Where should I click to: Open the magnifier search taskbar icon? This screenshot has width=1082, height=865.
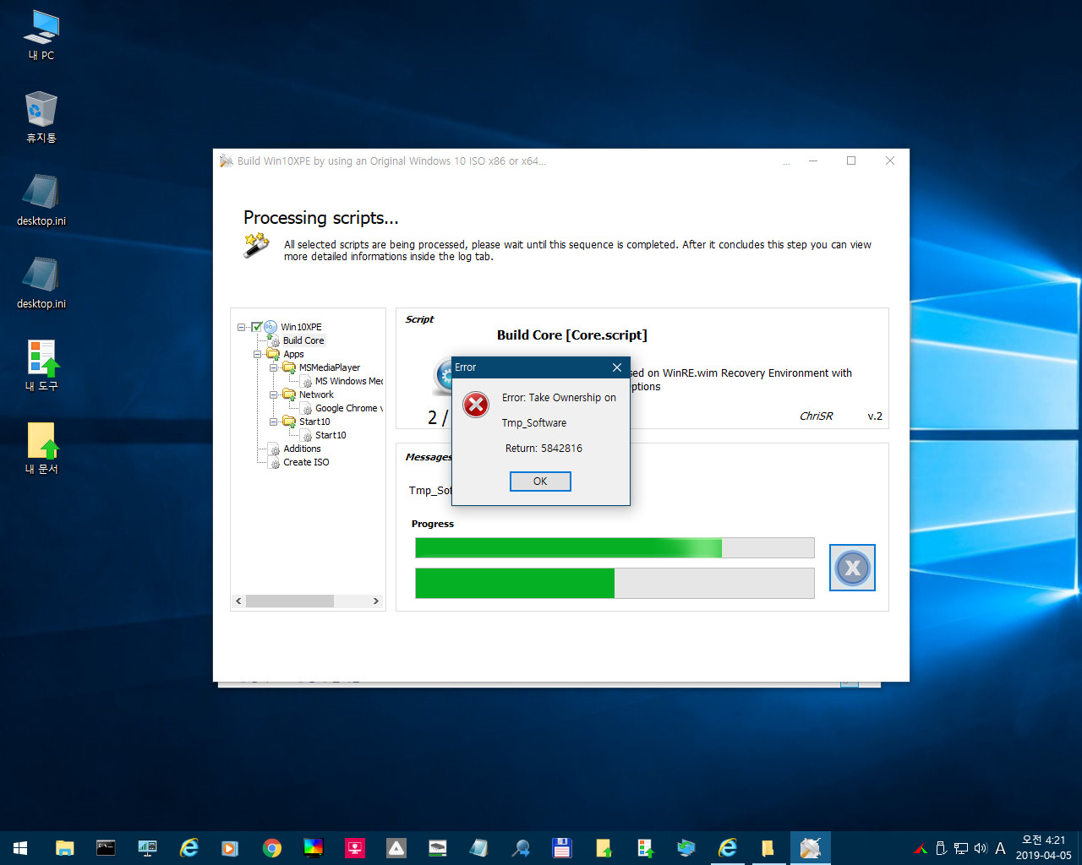coord(521,848)
